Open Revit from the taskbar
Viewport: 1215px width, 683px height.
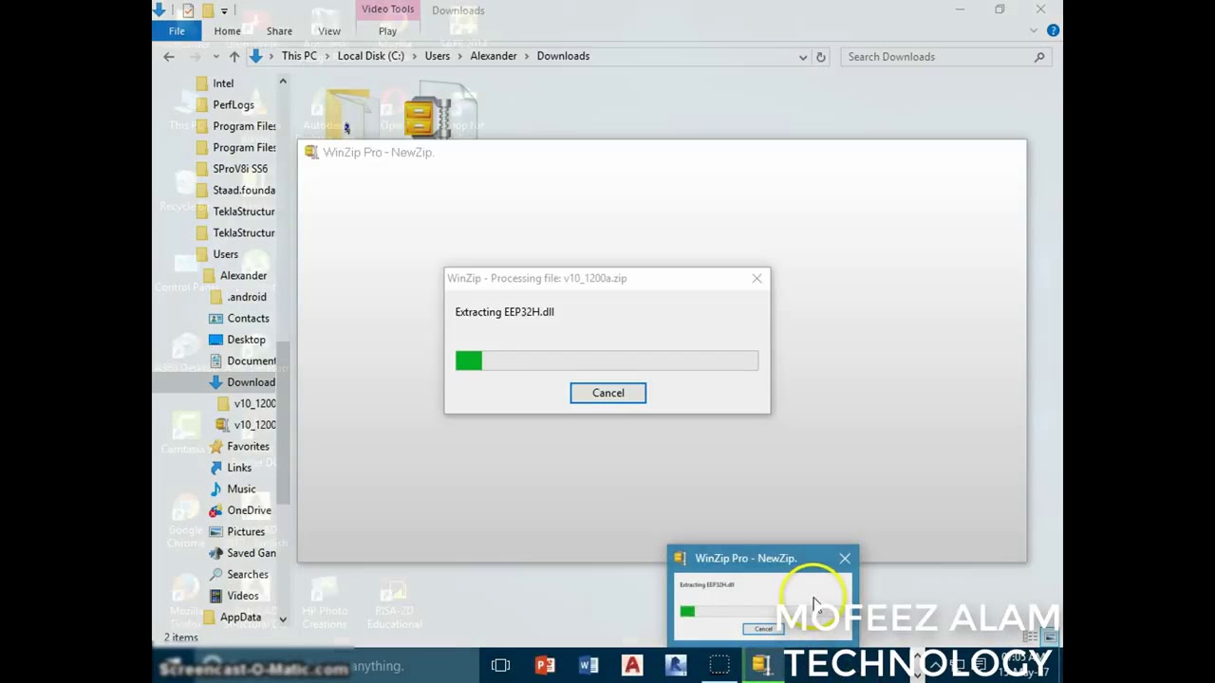tap(676, 665)
